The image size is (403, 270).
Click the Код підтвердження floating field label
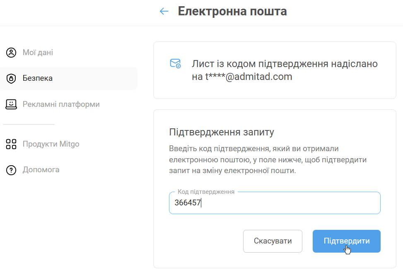(206, 192)
